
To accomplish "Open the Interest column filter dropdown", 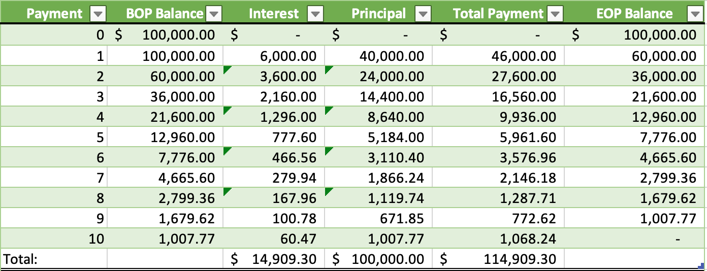I will click(x=315, y=14).
